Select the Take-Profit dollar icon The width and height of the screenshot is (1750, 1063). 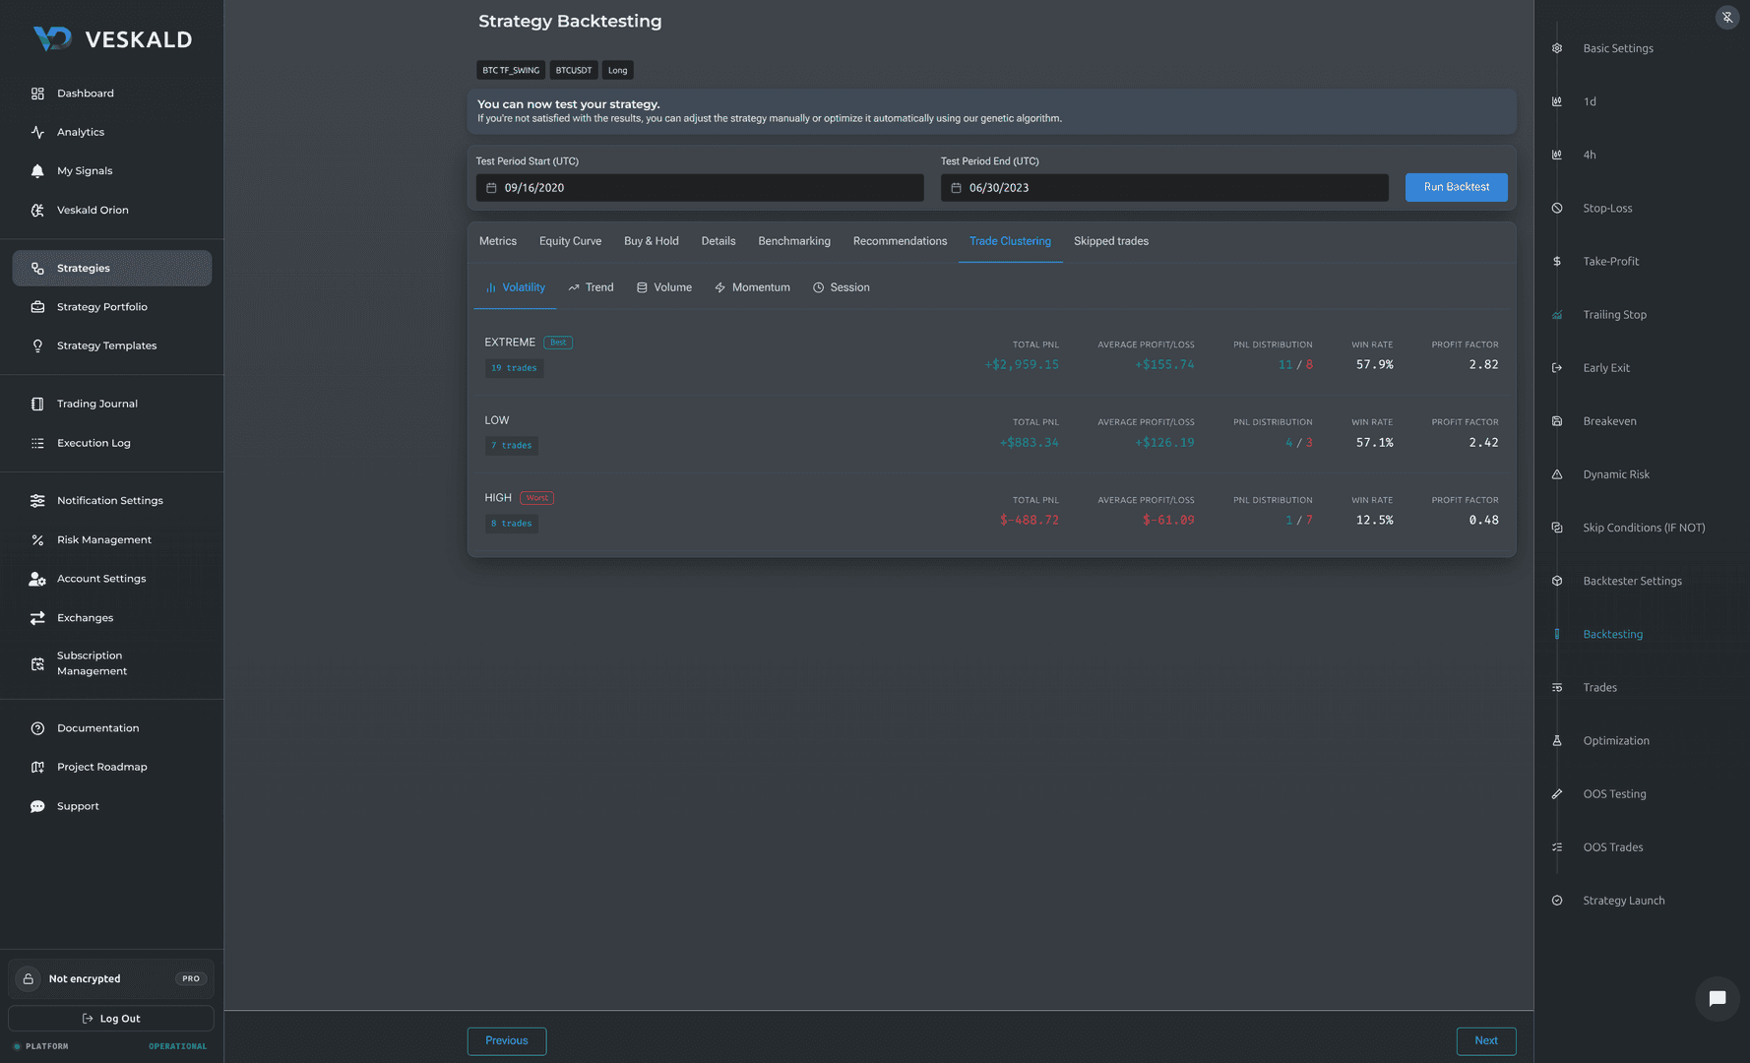coord(1557,262)
